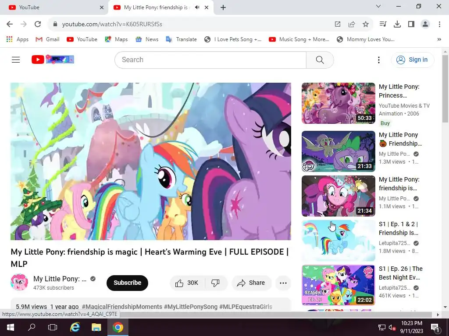Click the Share button
The height and width of the screenshot is (336, 449).
pos(251,283)
